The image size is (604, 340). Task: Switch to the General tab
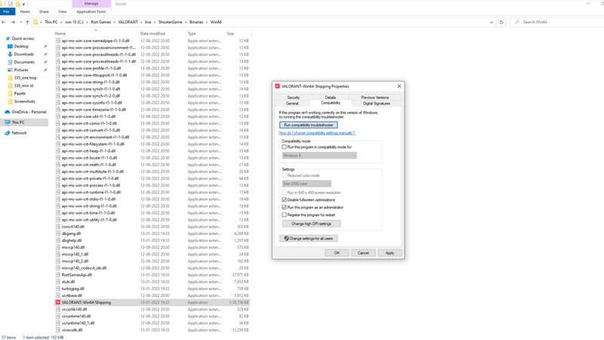pyautogui.click(x=292, y=104)
